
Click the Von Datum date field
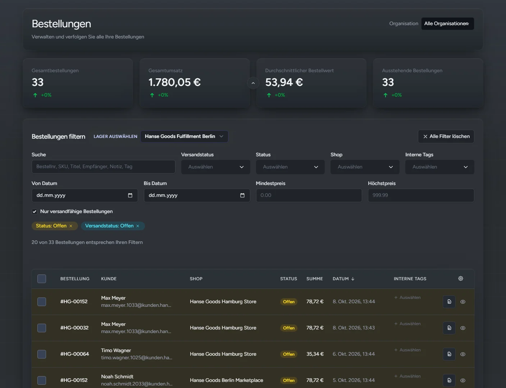pos(85,195)
